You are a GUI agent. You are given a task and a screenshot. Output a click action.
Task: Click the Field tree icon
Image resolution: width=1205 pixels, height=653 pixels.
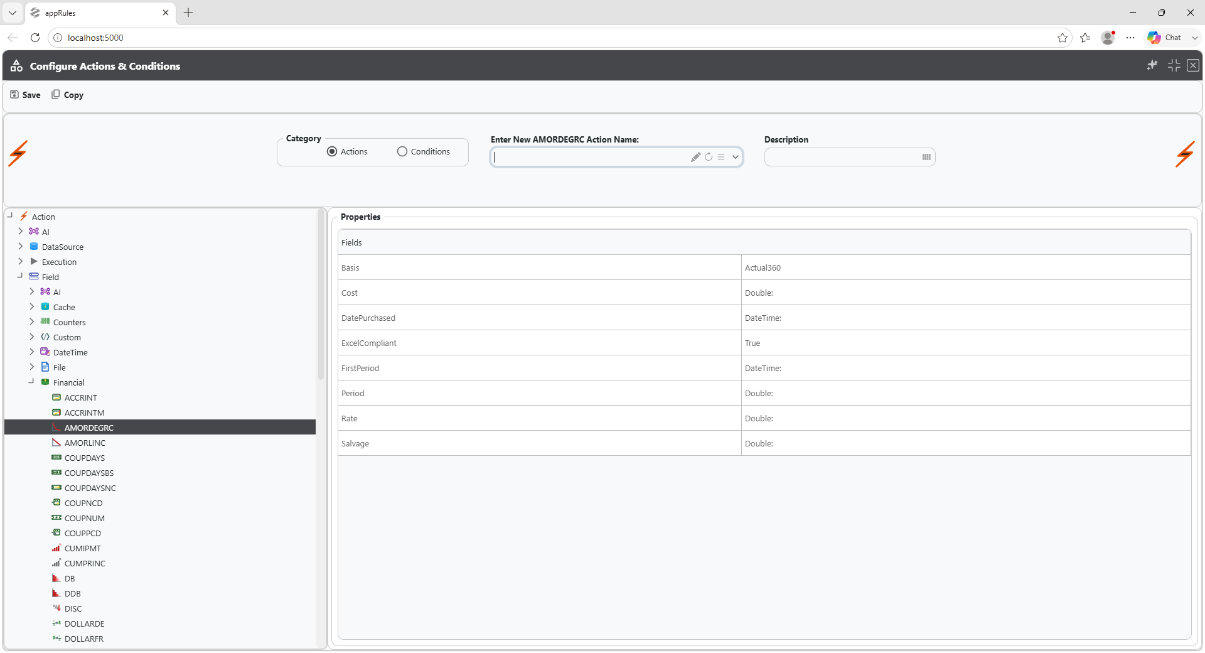(34, 276)
